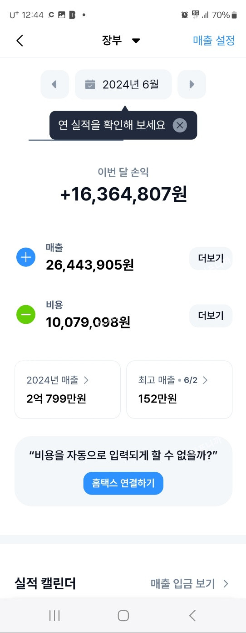The height and width of the screenshot is (633, 246).
Task: Tap Android home navigation icon
Action: click(x=123, y=616)
